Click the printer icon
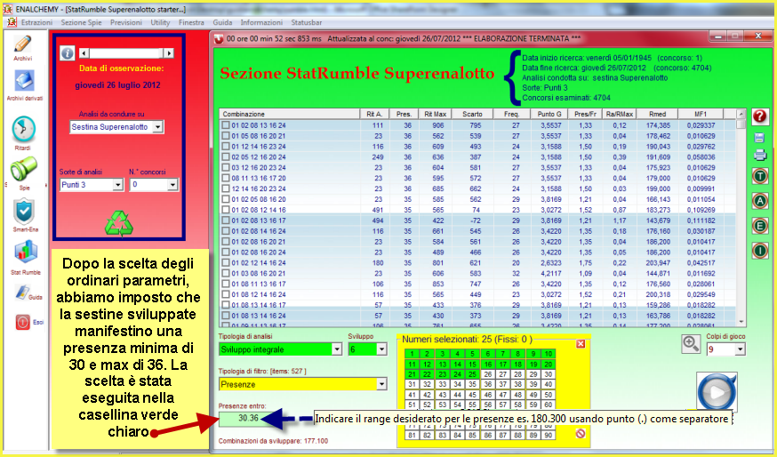This screenshot has height=457, width=777. [759, 155]
